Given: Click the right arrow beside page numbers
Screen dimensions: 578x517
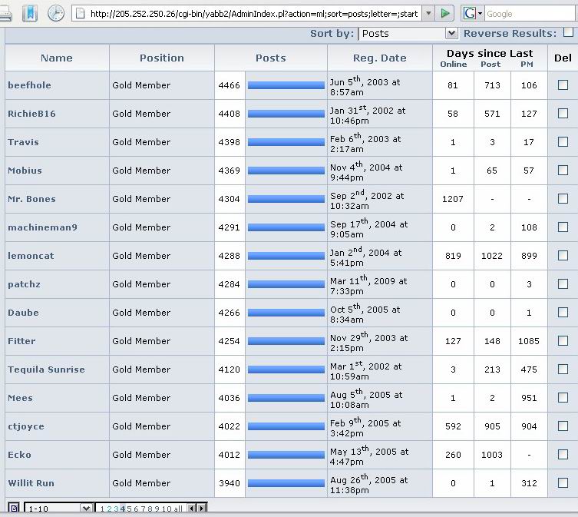Looking at the screenshot, I should [202, 508].
